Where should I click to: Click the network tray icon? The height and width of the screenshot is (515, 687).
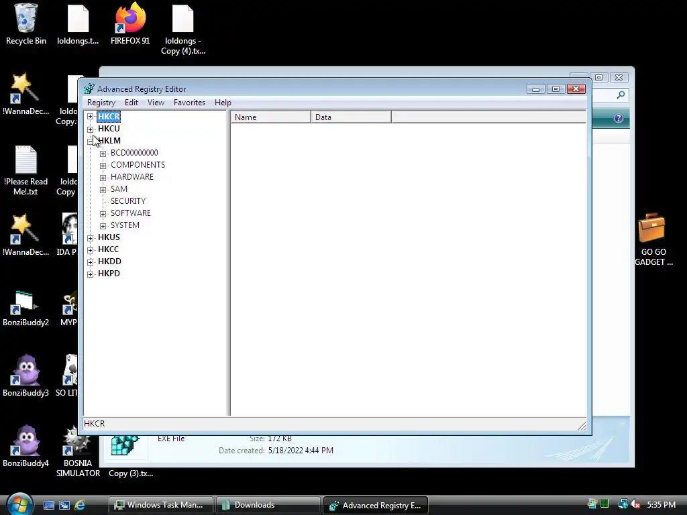(622, 504)
